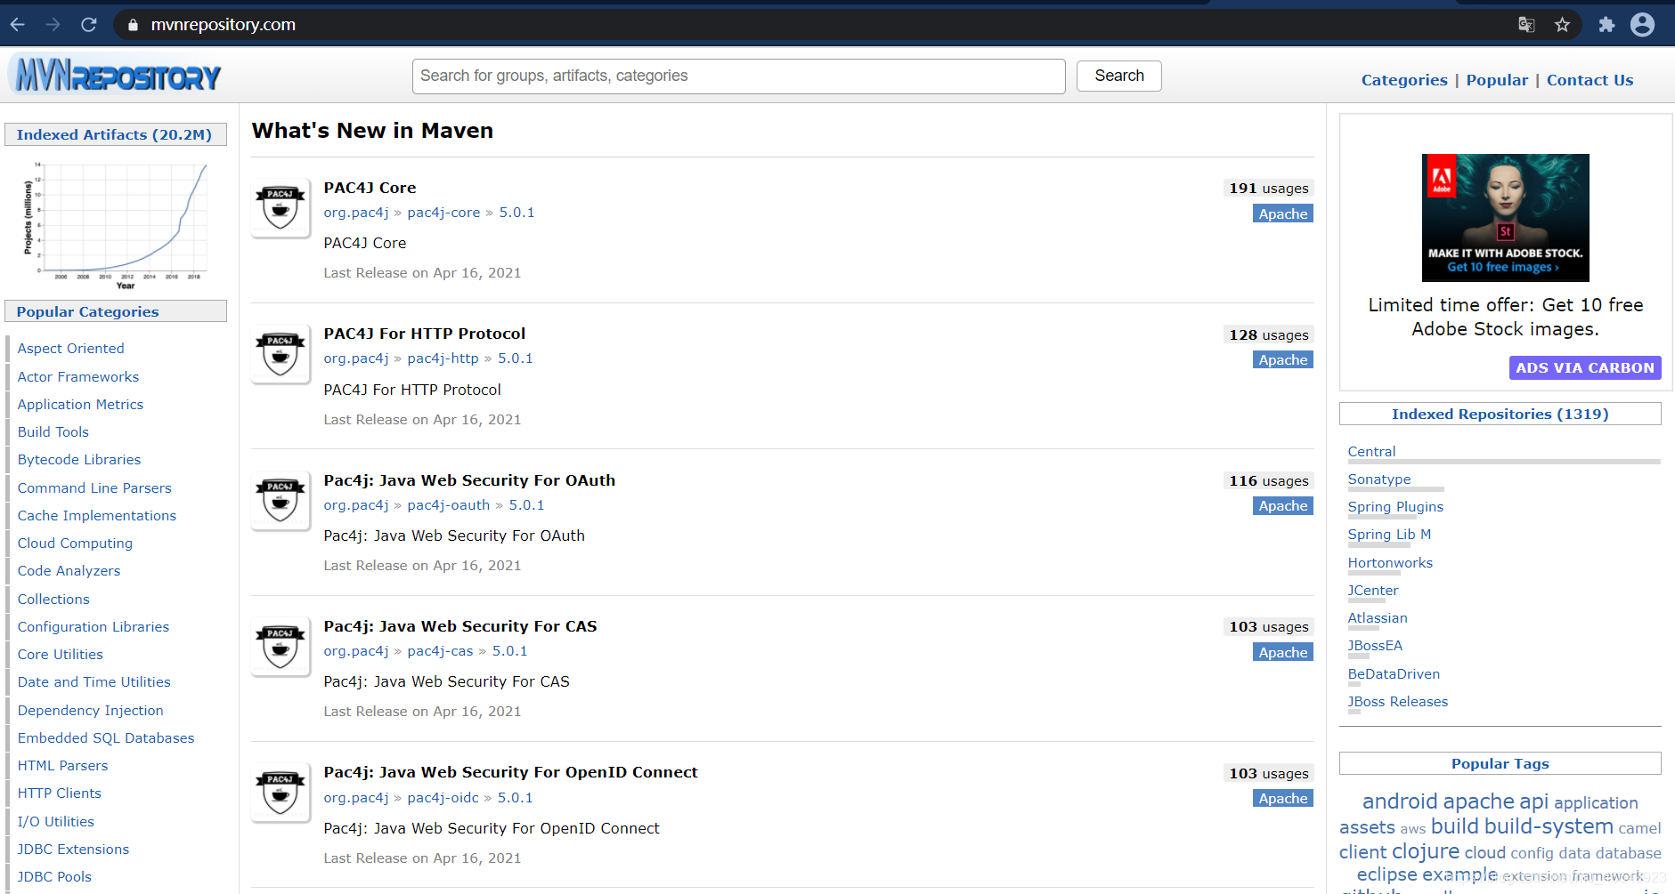This screenshot has height=894, width=1675.
Task: Open the pac4j-cas artifact link
Action: pyautogui.click(x=441, y=651)
